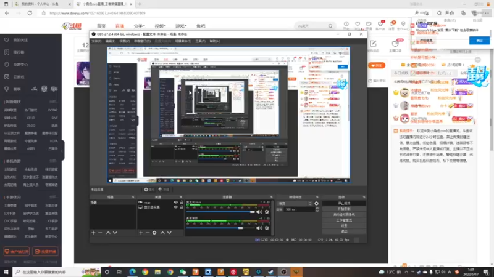
Task: Remove selected scene with minus icon
Action: (x=100, y=233)
